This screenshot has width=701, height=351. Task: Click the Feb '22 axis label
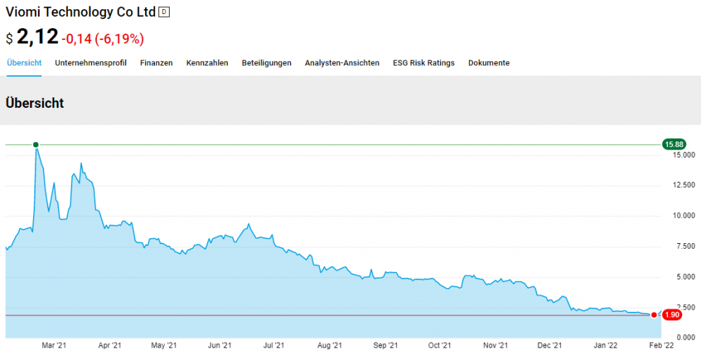[x=661, y=345]
